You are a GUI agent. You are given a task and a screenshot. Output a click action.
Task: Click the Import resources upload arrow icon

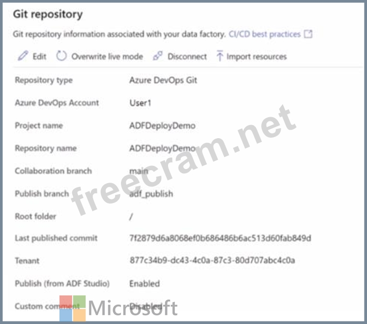pyautogui.click(x=219, y=57)
